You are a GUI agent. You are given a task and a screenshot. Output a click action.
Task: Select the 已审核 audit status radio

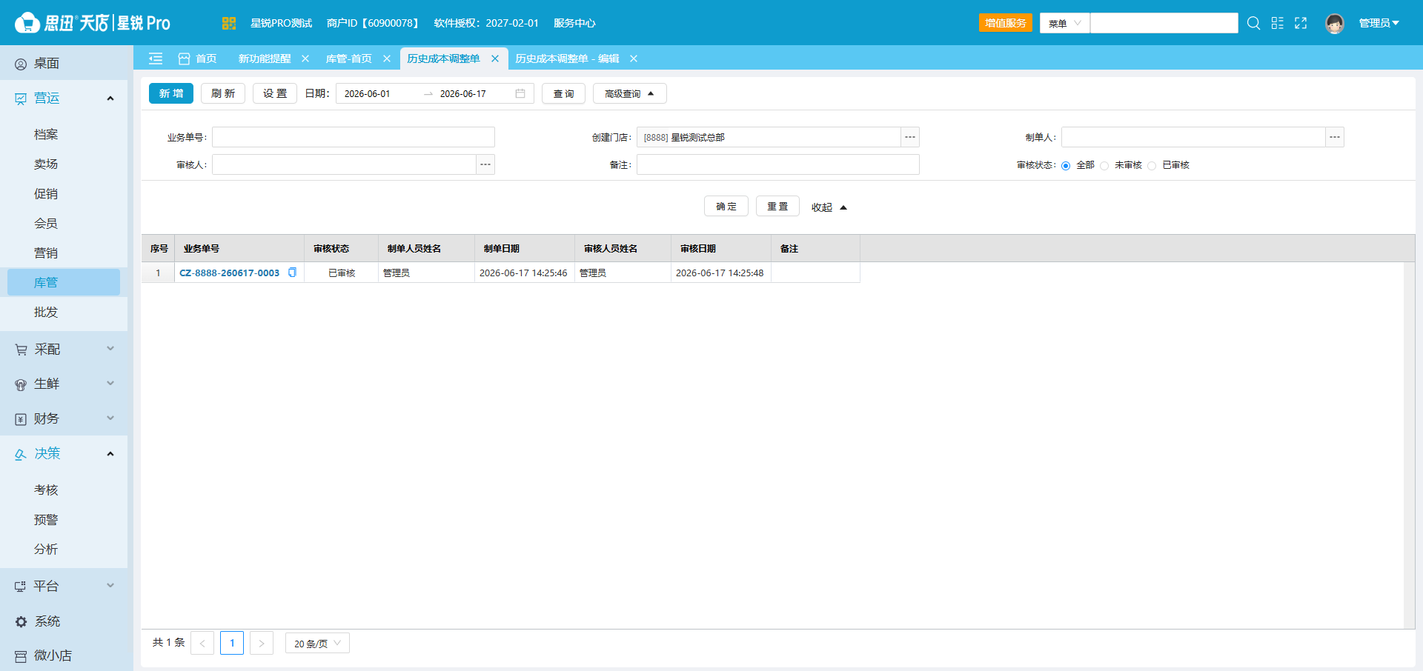1152,165
